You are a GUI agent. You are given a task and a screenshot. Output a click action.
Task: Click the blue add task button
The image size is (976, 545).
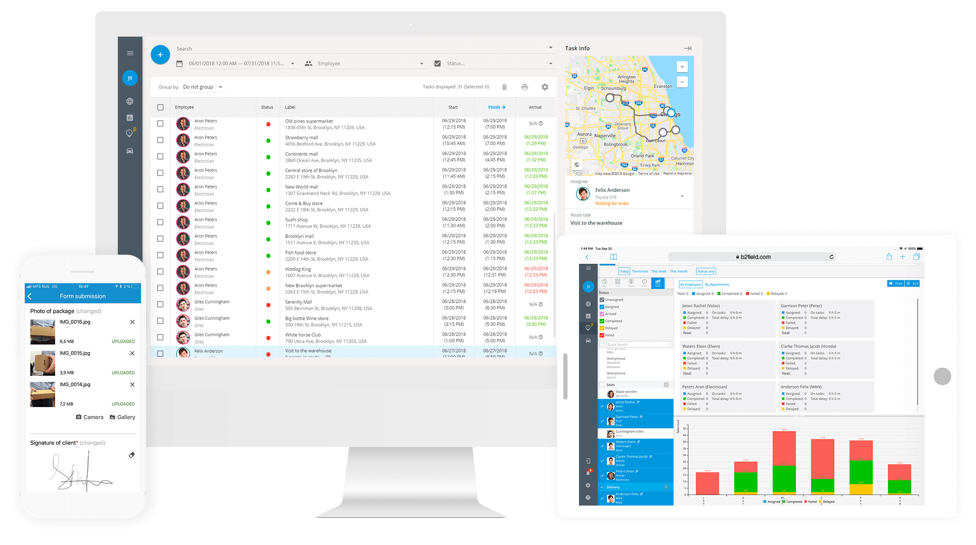tap(159, 54)
